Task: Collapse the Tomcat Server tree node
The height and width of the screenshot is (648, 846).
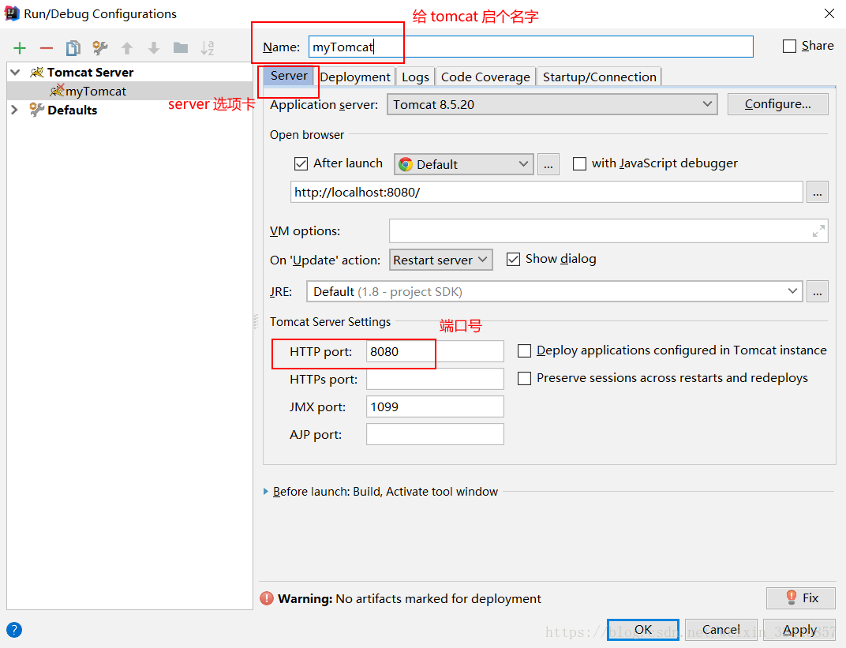Action: [15, 73]
